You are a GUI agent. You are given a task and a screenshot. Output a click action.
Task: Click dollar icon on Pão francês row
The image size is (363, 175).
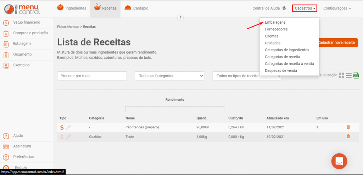pyautogui.click(x=62, y=127)
